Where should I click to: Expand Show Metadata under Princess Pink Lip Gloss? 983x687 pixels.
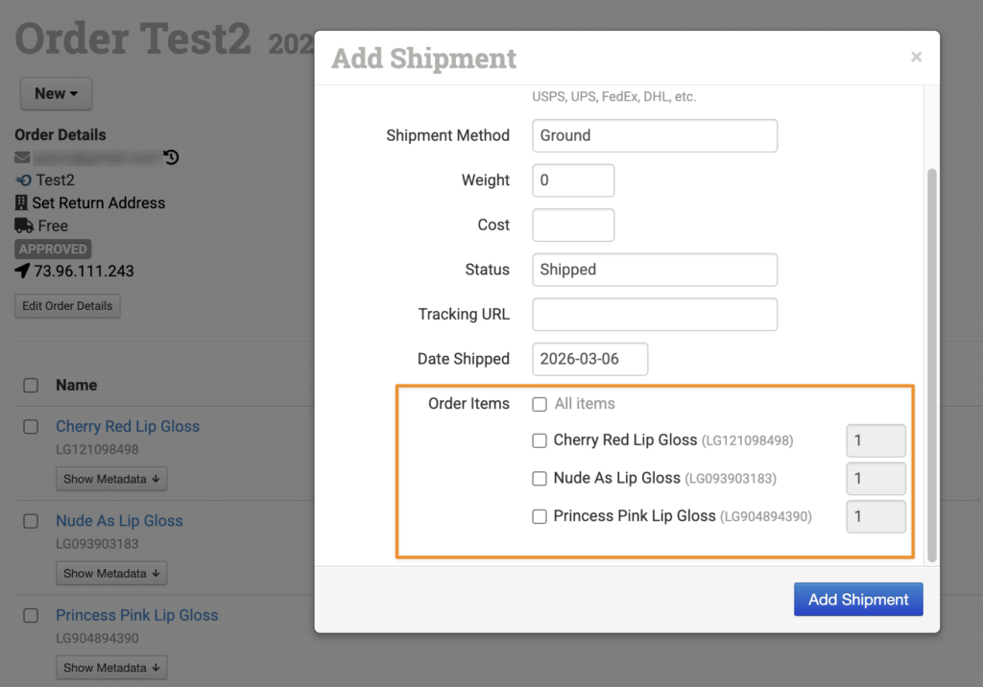(x=111, y=668)
